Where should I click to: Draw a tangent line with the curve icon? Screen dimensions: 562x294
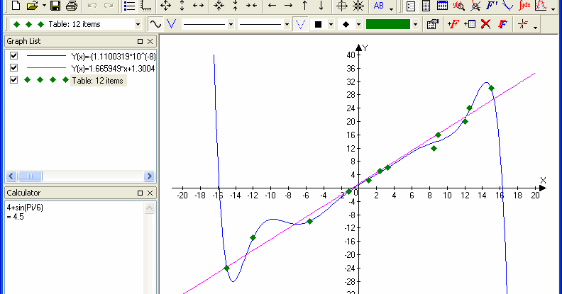507,6
